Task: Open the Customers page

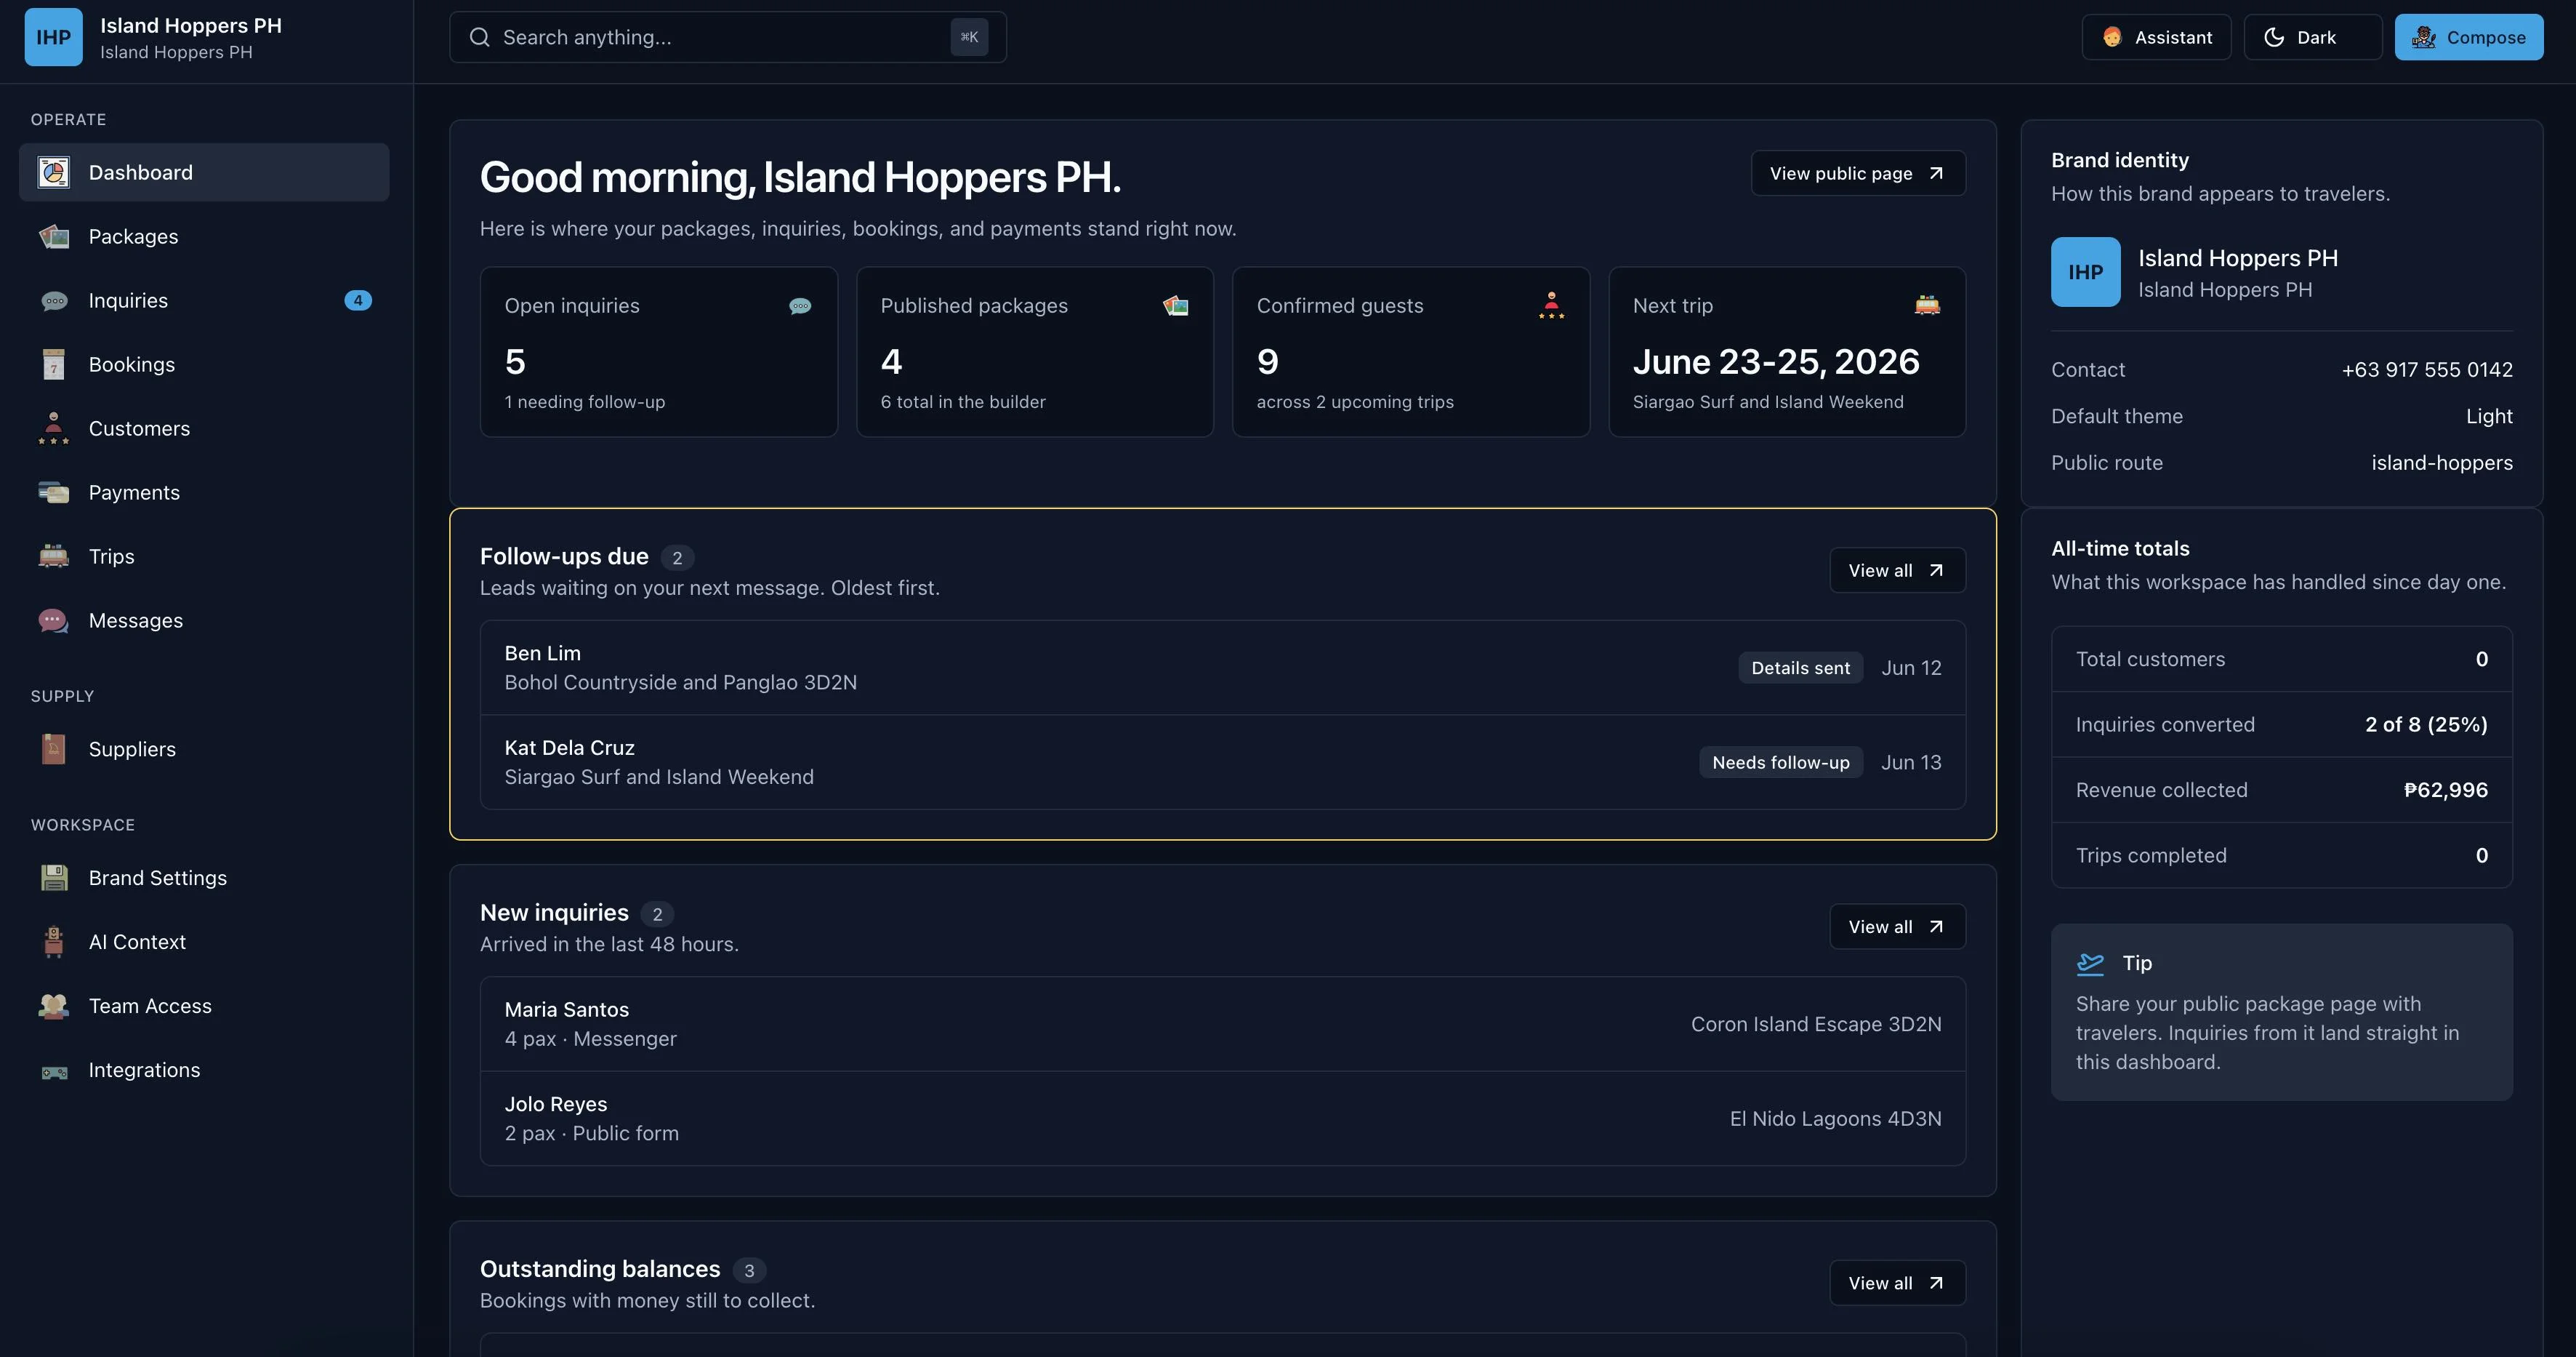Action: click(204, 428)
